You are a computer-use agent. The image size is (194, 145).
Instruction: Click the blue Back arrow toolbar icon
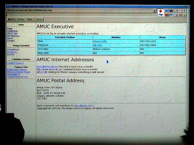tap(166, 11)
